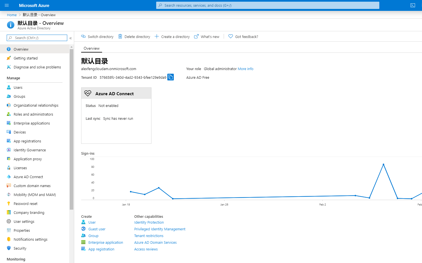Viewport: 422px width, 263px height.
Task: Click the User settings gear icon
Action: coord(9,221)
